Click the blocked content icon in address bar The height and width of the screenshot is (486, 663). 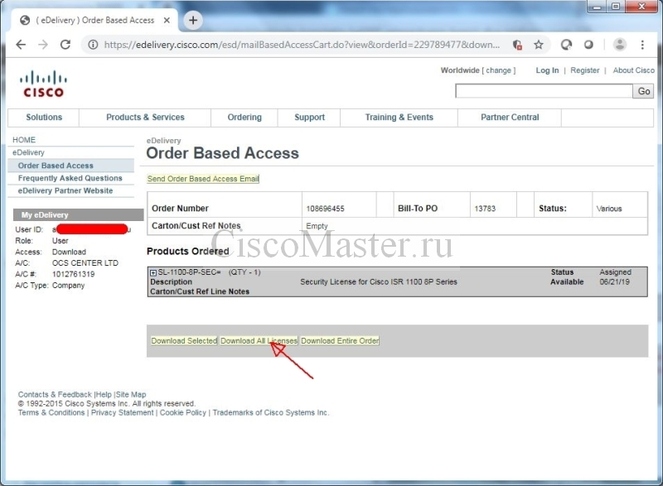coord(517,45)
